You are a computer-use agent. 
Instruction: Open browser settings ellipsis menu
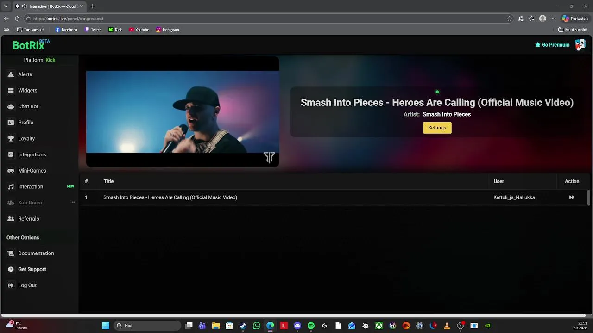click(554, 18)
